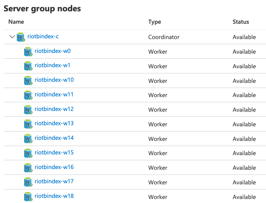Click the Name column header

tap(16, 22)
